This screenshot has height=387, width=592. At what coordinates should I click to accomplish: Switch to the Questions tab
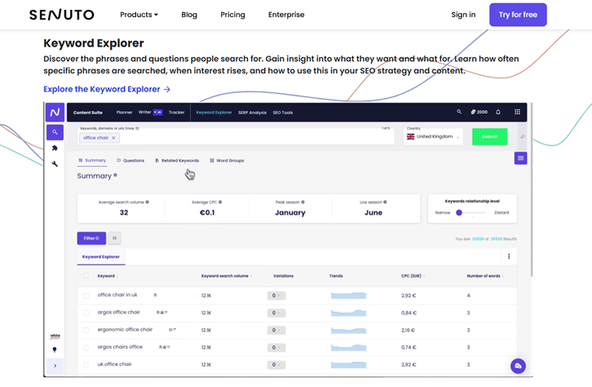coord(130,161)
